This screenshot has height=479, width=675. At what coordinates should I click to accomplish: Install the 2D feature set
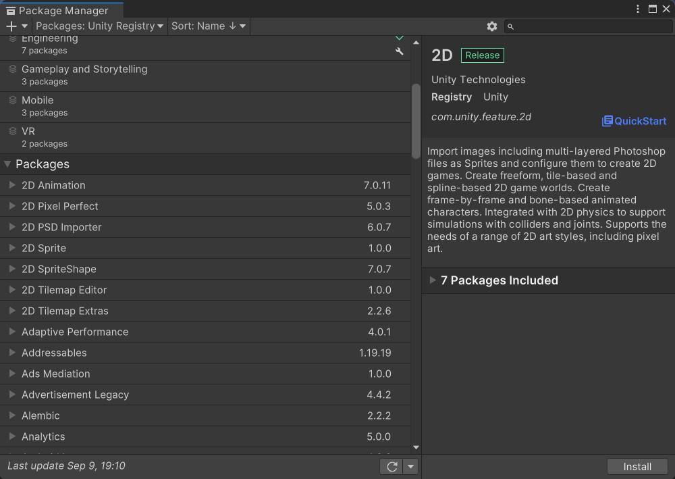click(637, 466)
